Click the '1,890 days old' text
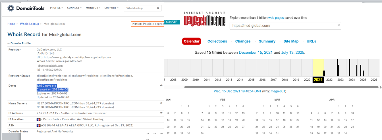Image resolution: width=382 pixels, height=140 pixels. pos(47,86)
